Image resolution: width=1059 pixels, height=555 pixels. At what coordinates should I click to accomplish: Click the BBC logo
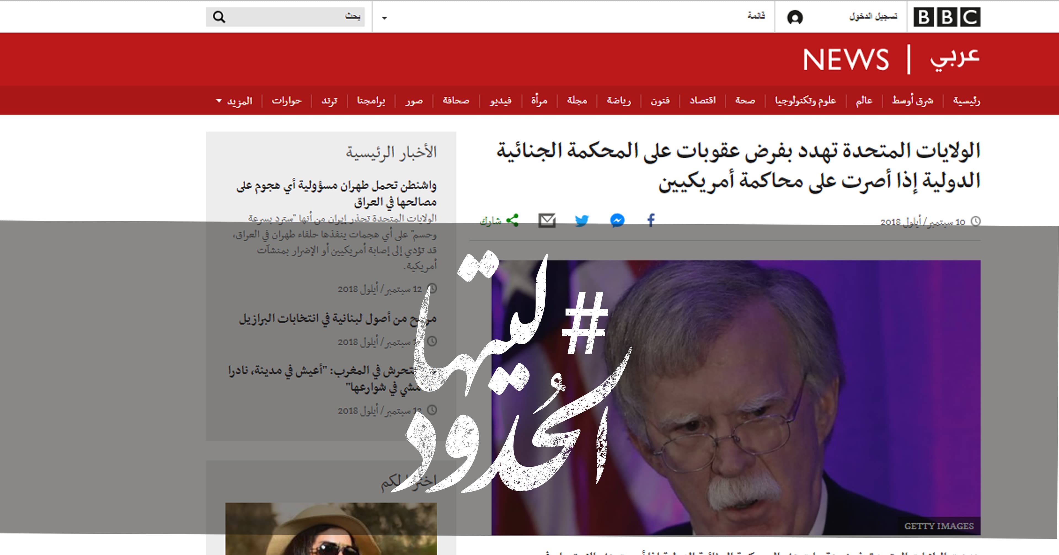pyautogui.click(x=947, y=17)
